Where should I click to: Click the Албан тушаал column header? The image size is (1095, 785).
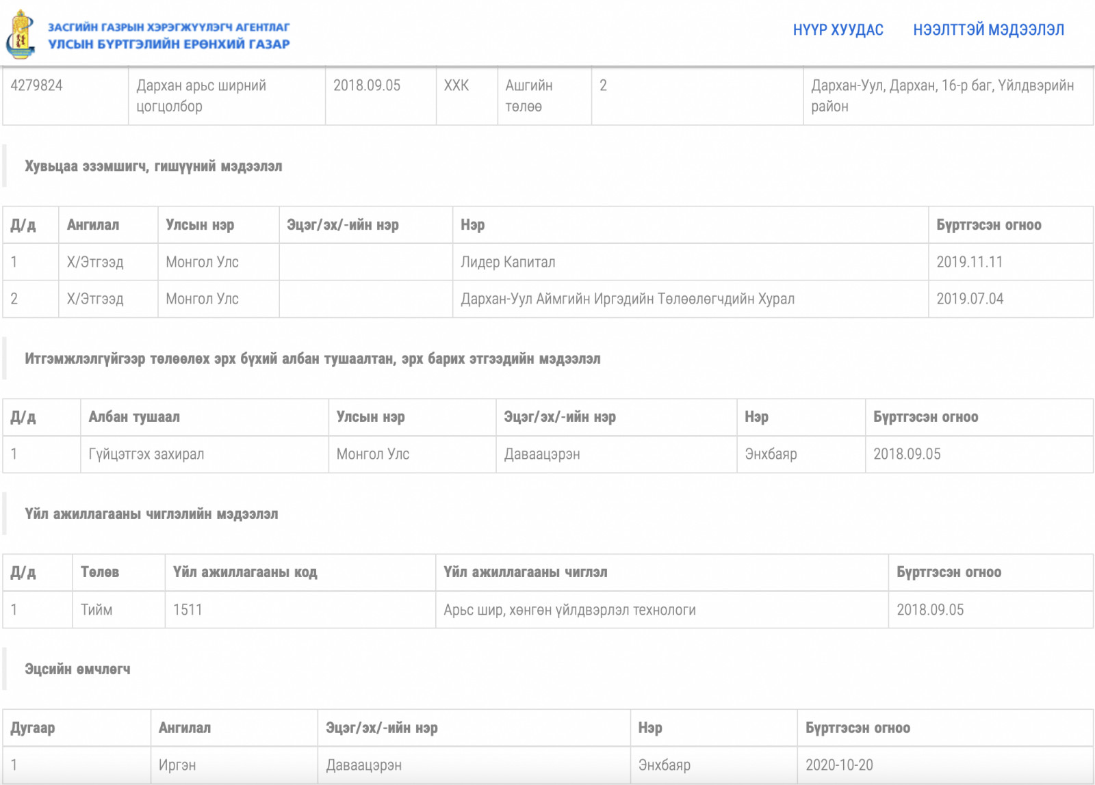tap(134, 417)
